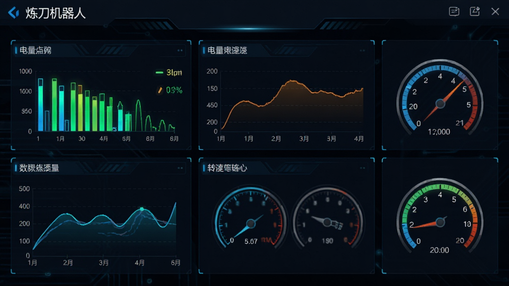
Task: Open the message list icon in header
Action: (x=454, y=12)
